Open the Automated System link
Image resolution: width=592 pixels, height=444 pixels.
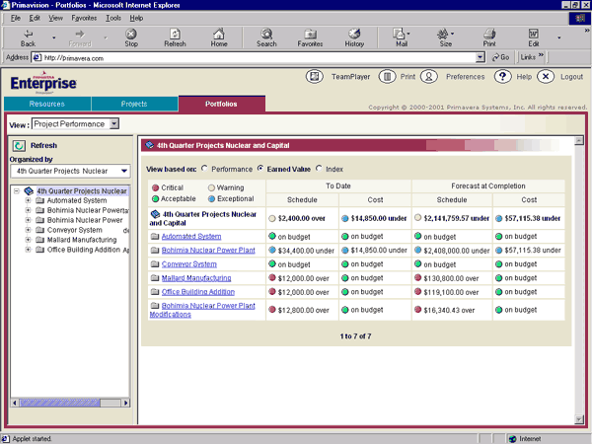click(191, 237)
